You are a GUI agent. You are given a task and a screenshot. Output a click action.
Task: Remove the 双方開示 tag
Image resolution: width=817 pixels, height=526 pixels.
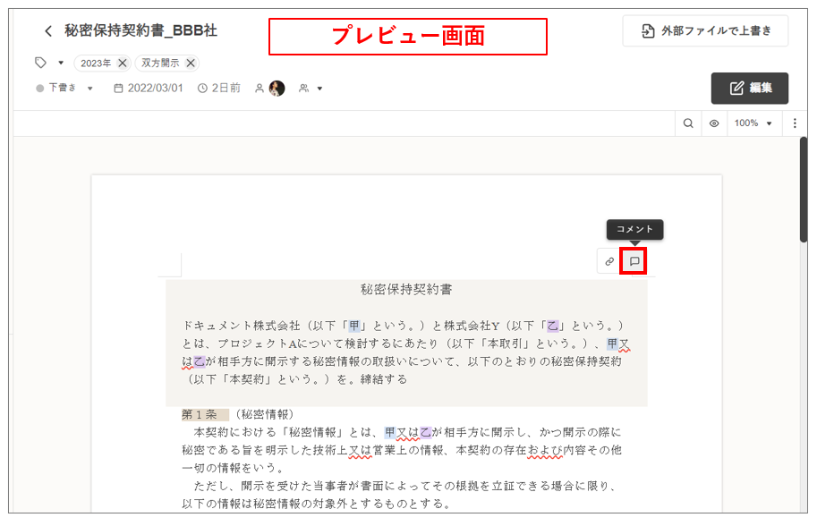click(191, 63)
